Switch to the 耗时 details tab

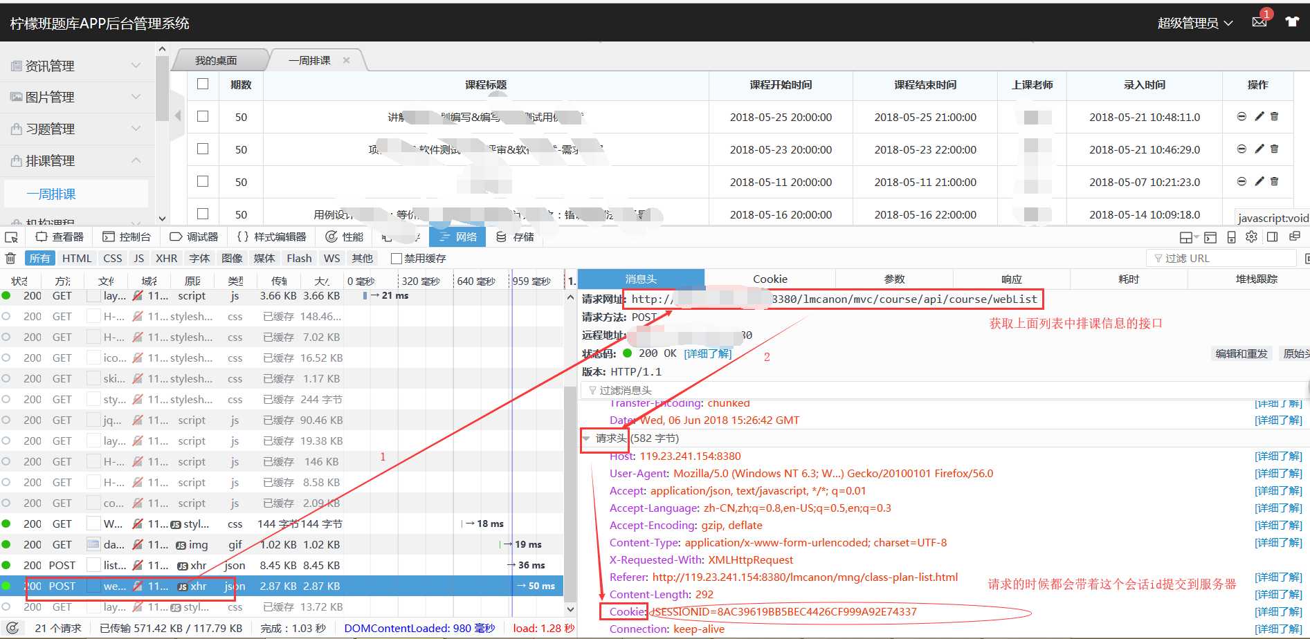(x=1128, y=279)
